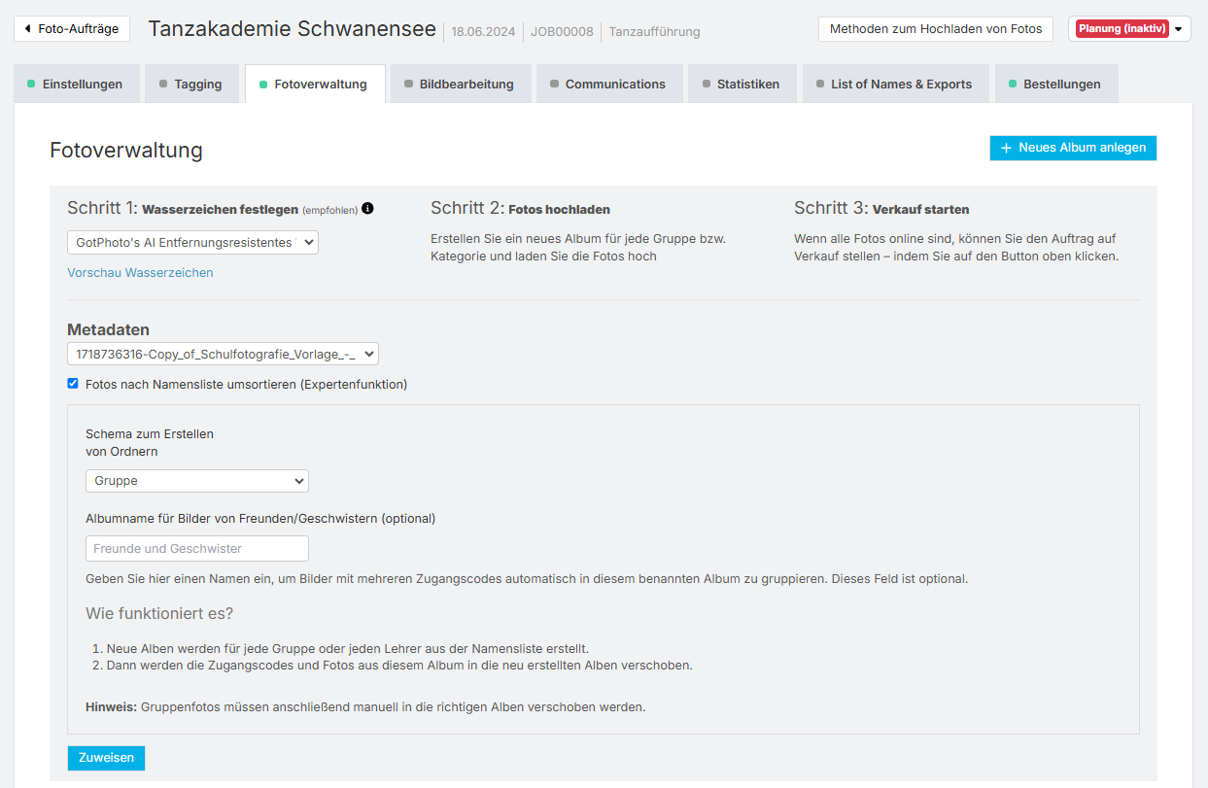Open the Bildbearbeitung tab
The width and height of the screenshot is (1208, 788).
pos(461,85)
